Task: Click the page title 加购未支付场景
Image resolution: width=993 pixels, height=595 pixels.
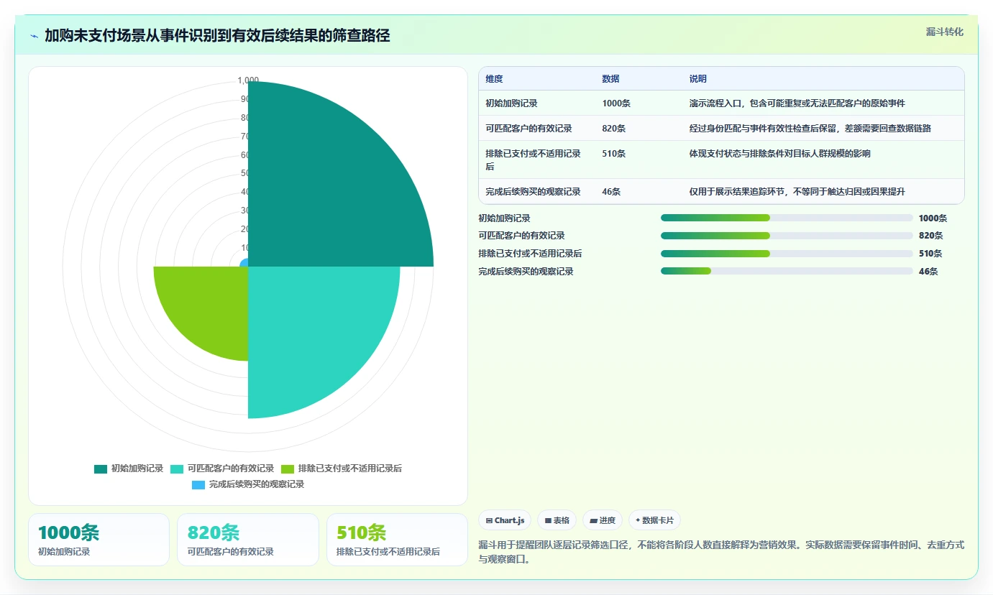Action: 217,36
